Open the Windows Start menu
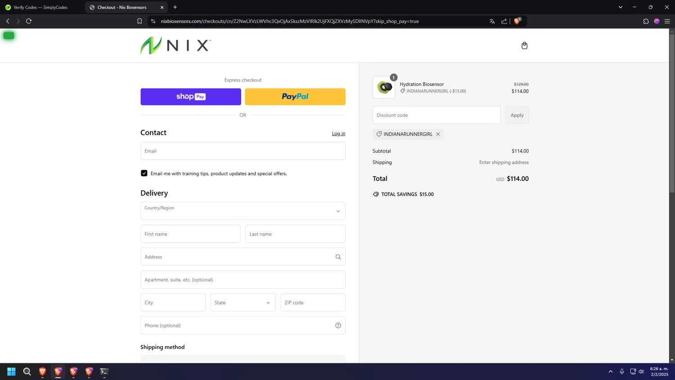Screen dimensions: 675x380 11,371
